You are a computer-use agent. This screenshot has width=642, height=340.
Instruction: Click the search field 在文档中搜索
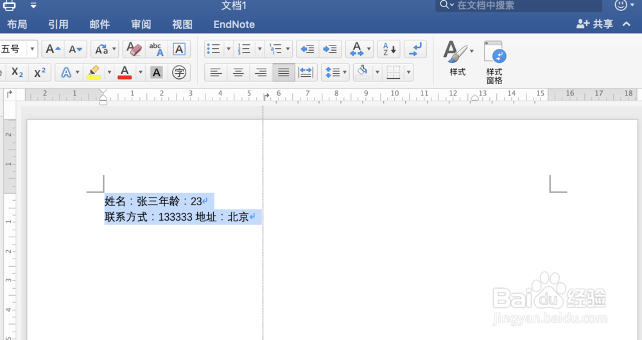tap(519, 5)
